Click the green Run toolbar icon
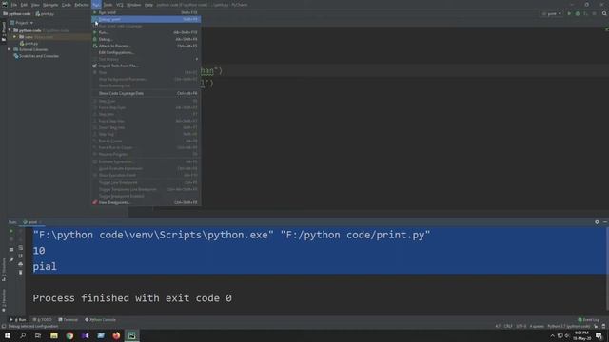The height and width of the screenshot is (342, 609). pyautogui.click(x=569, y=13)
